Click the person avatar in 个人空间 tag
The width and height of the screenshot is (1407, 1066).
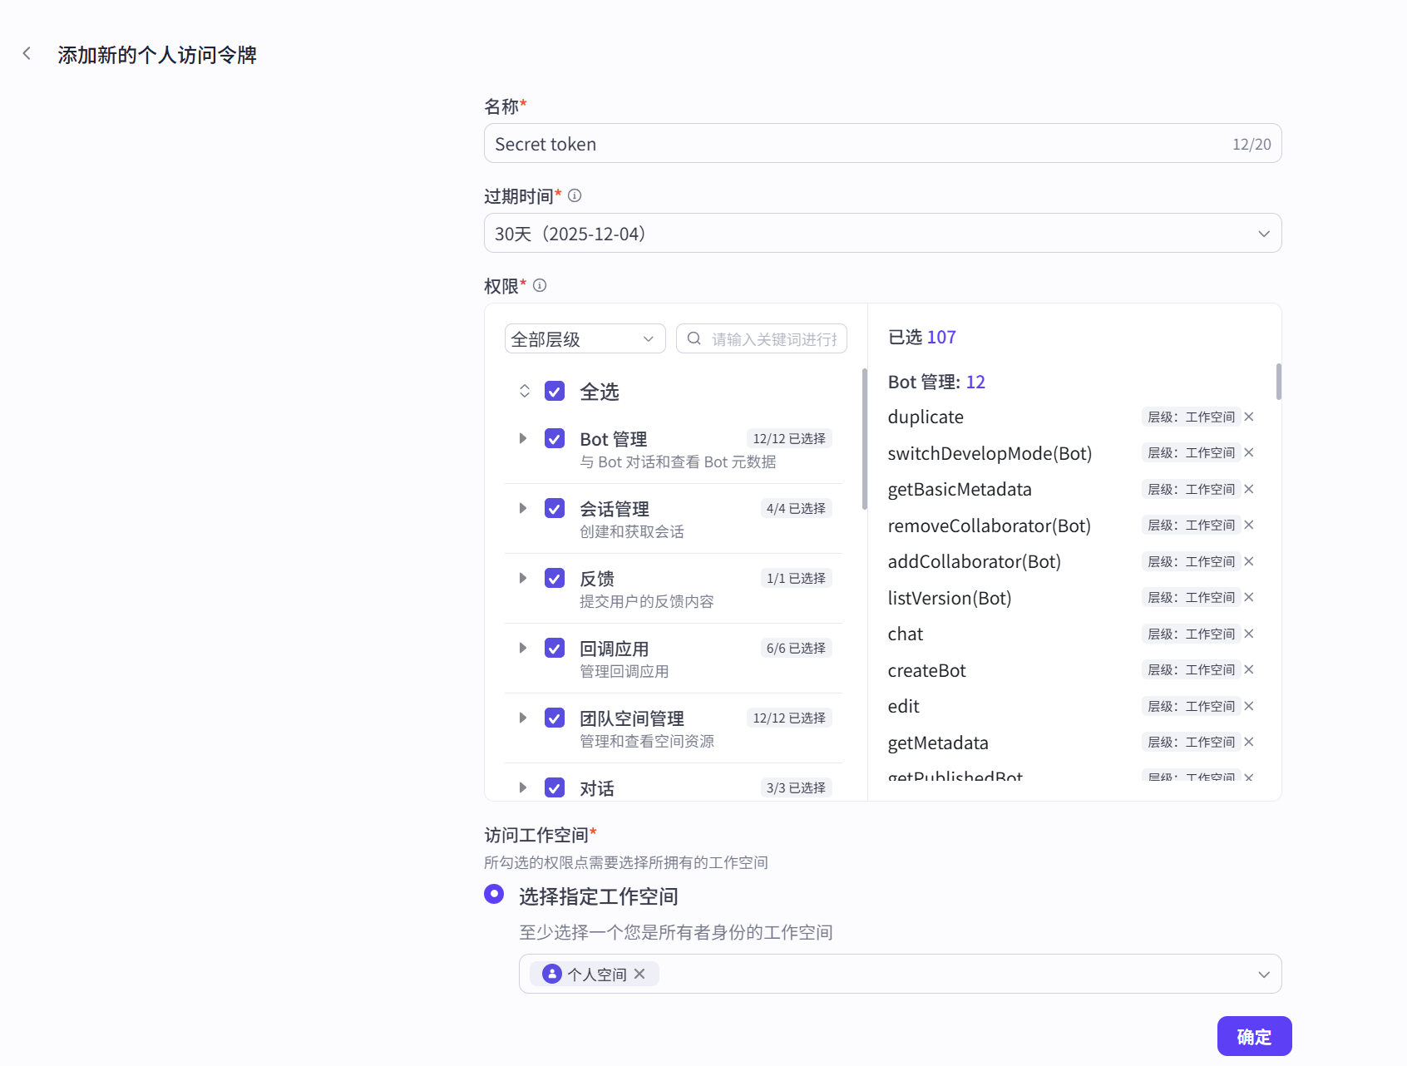551,974
